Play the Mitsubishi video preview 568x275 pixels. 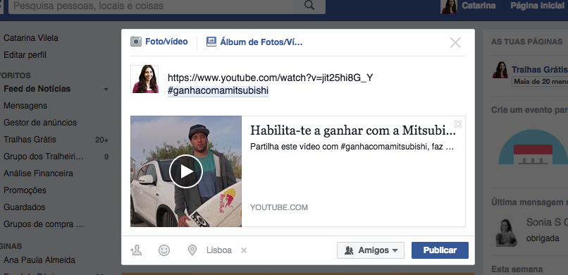(186, 171)
